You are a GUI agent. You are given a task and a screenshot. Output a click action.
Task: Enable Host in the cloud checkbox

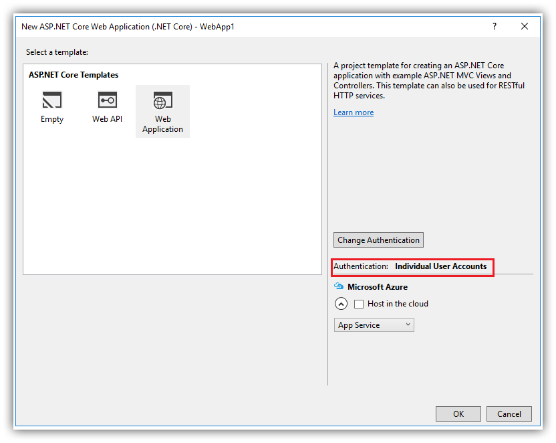(359, 304)
